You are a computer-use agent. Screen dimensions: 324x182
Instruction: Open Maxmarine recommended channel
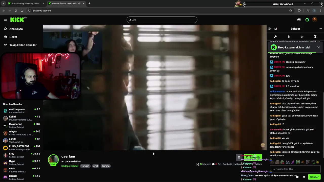(x=22, y=126)
